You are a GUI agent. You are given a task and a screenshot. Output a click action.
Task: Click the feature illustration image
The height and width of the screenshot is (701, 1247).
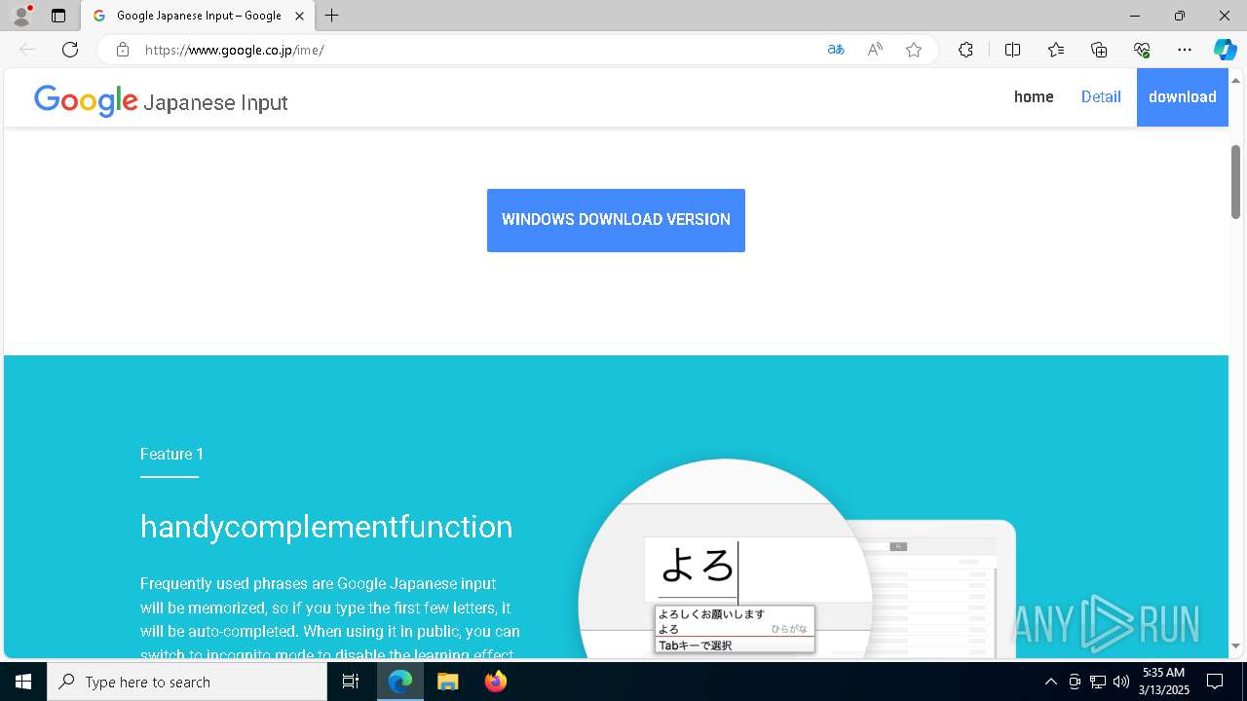point(797,559)
